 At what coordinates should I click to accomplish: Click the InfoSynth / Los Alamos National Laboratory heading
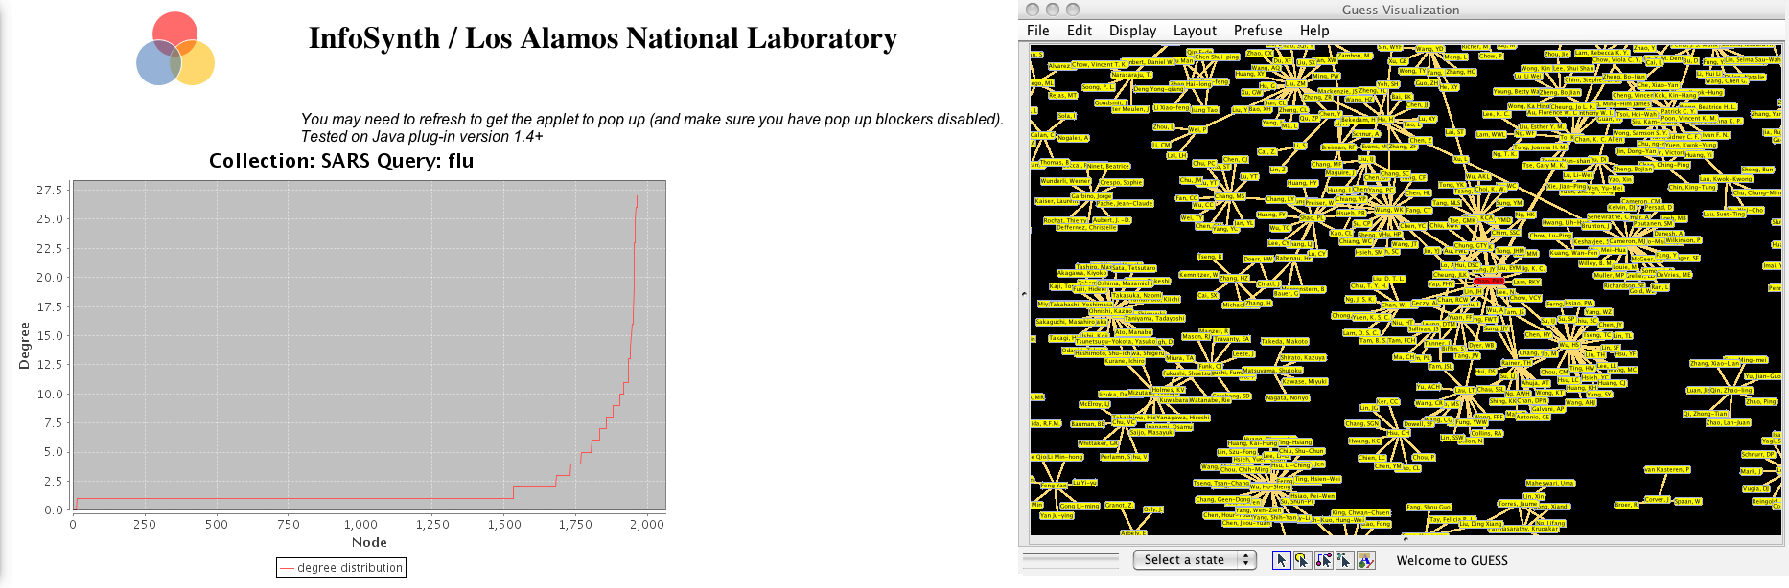point(603,38)
